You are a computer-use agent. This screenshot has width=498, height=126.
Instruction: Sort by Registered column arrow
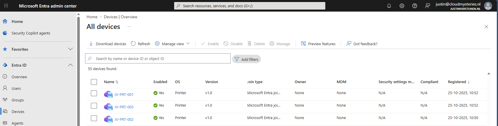[469, 82]
